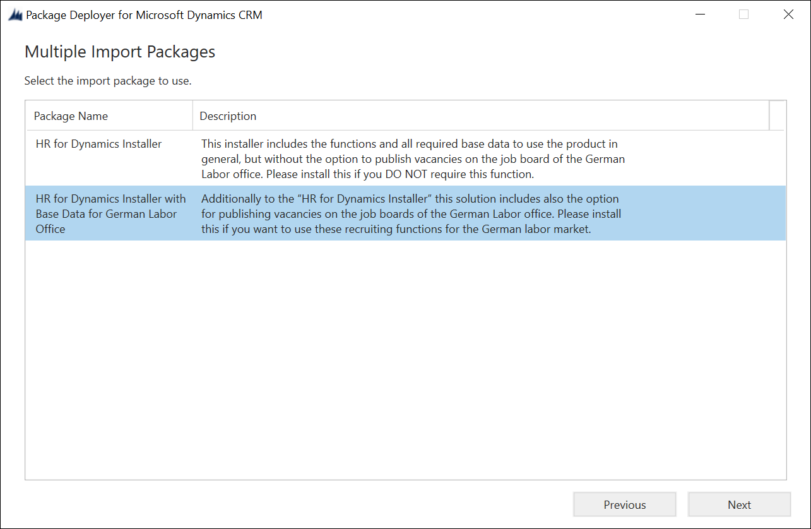Click the description beginning 'Additionally to the'

[411, 214]
